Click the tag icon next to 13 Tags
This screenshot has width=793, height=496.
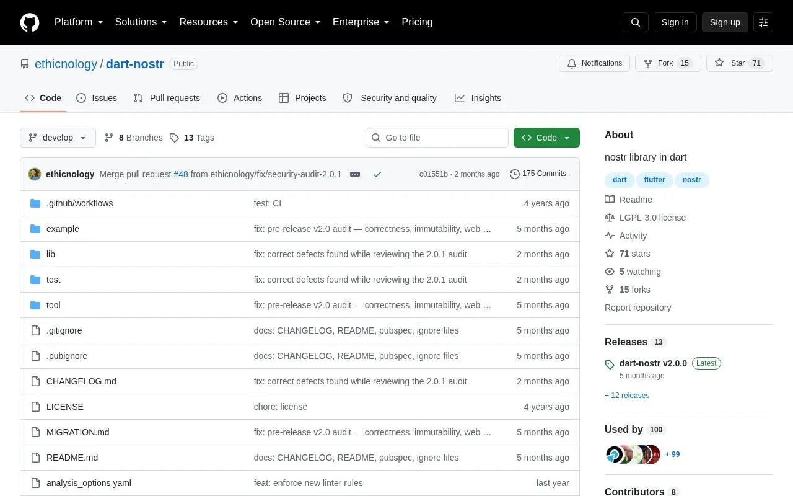pyautogui.click(x=174, y=138)
